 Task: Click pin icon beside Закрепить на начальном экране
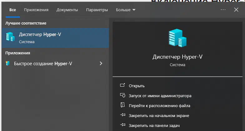pos(123,115)
